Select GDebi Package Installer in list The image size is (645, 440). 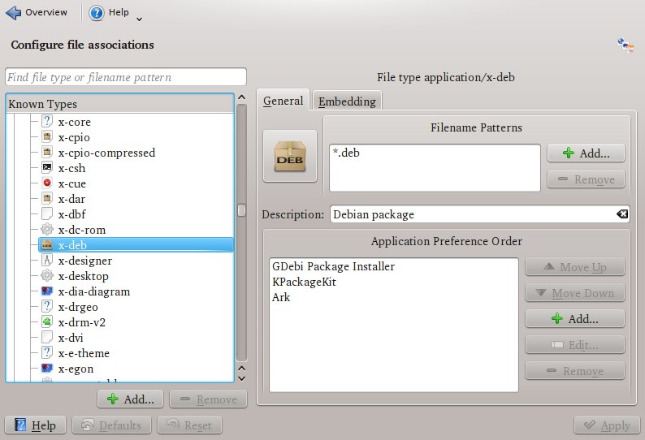pos(334,266)
